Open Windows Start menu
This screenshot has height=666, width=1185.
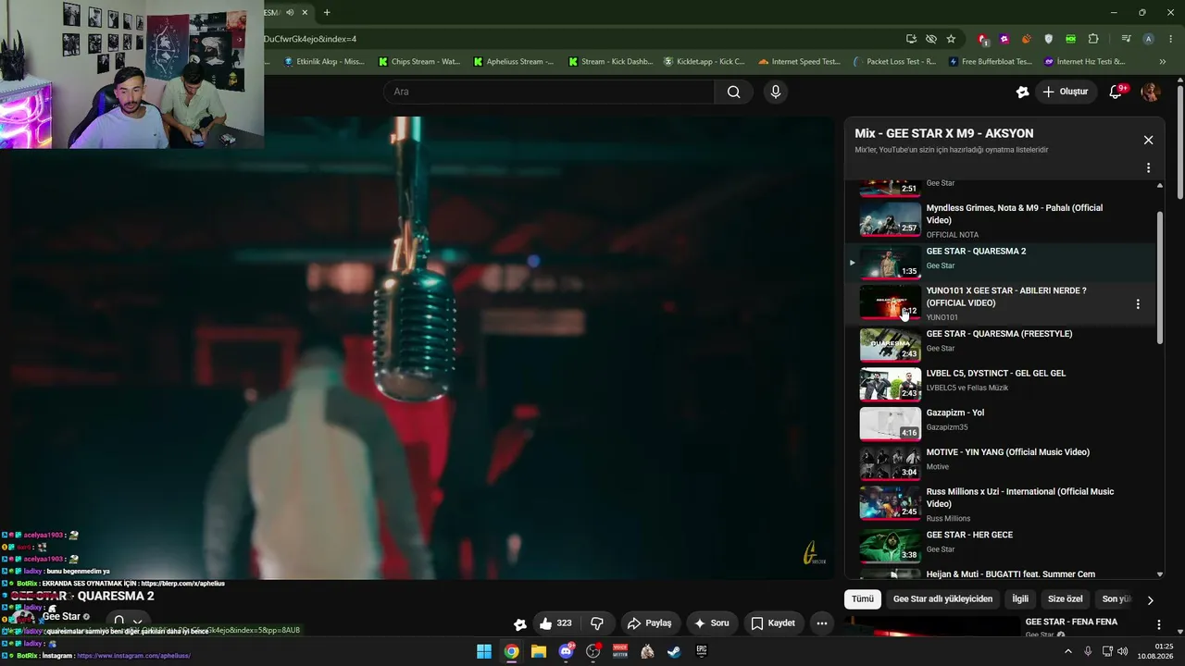[x=484, y=651]
